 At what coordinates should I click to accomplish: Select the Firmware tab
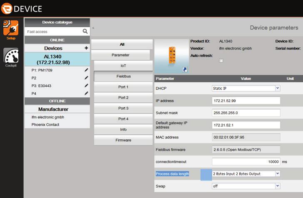coord(123,140)
